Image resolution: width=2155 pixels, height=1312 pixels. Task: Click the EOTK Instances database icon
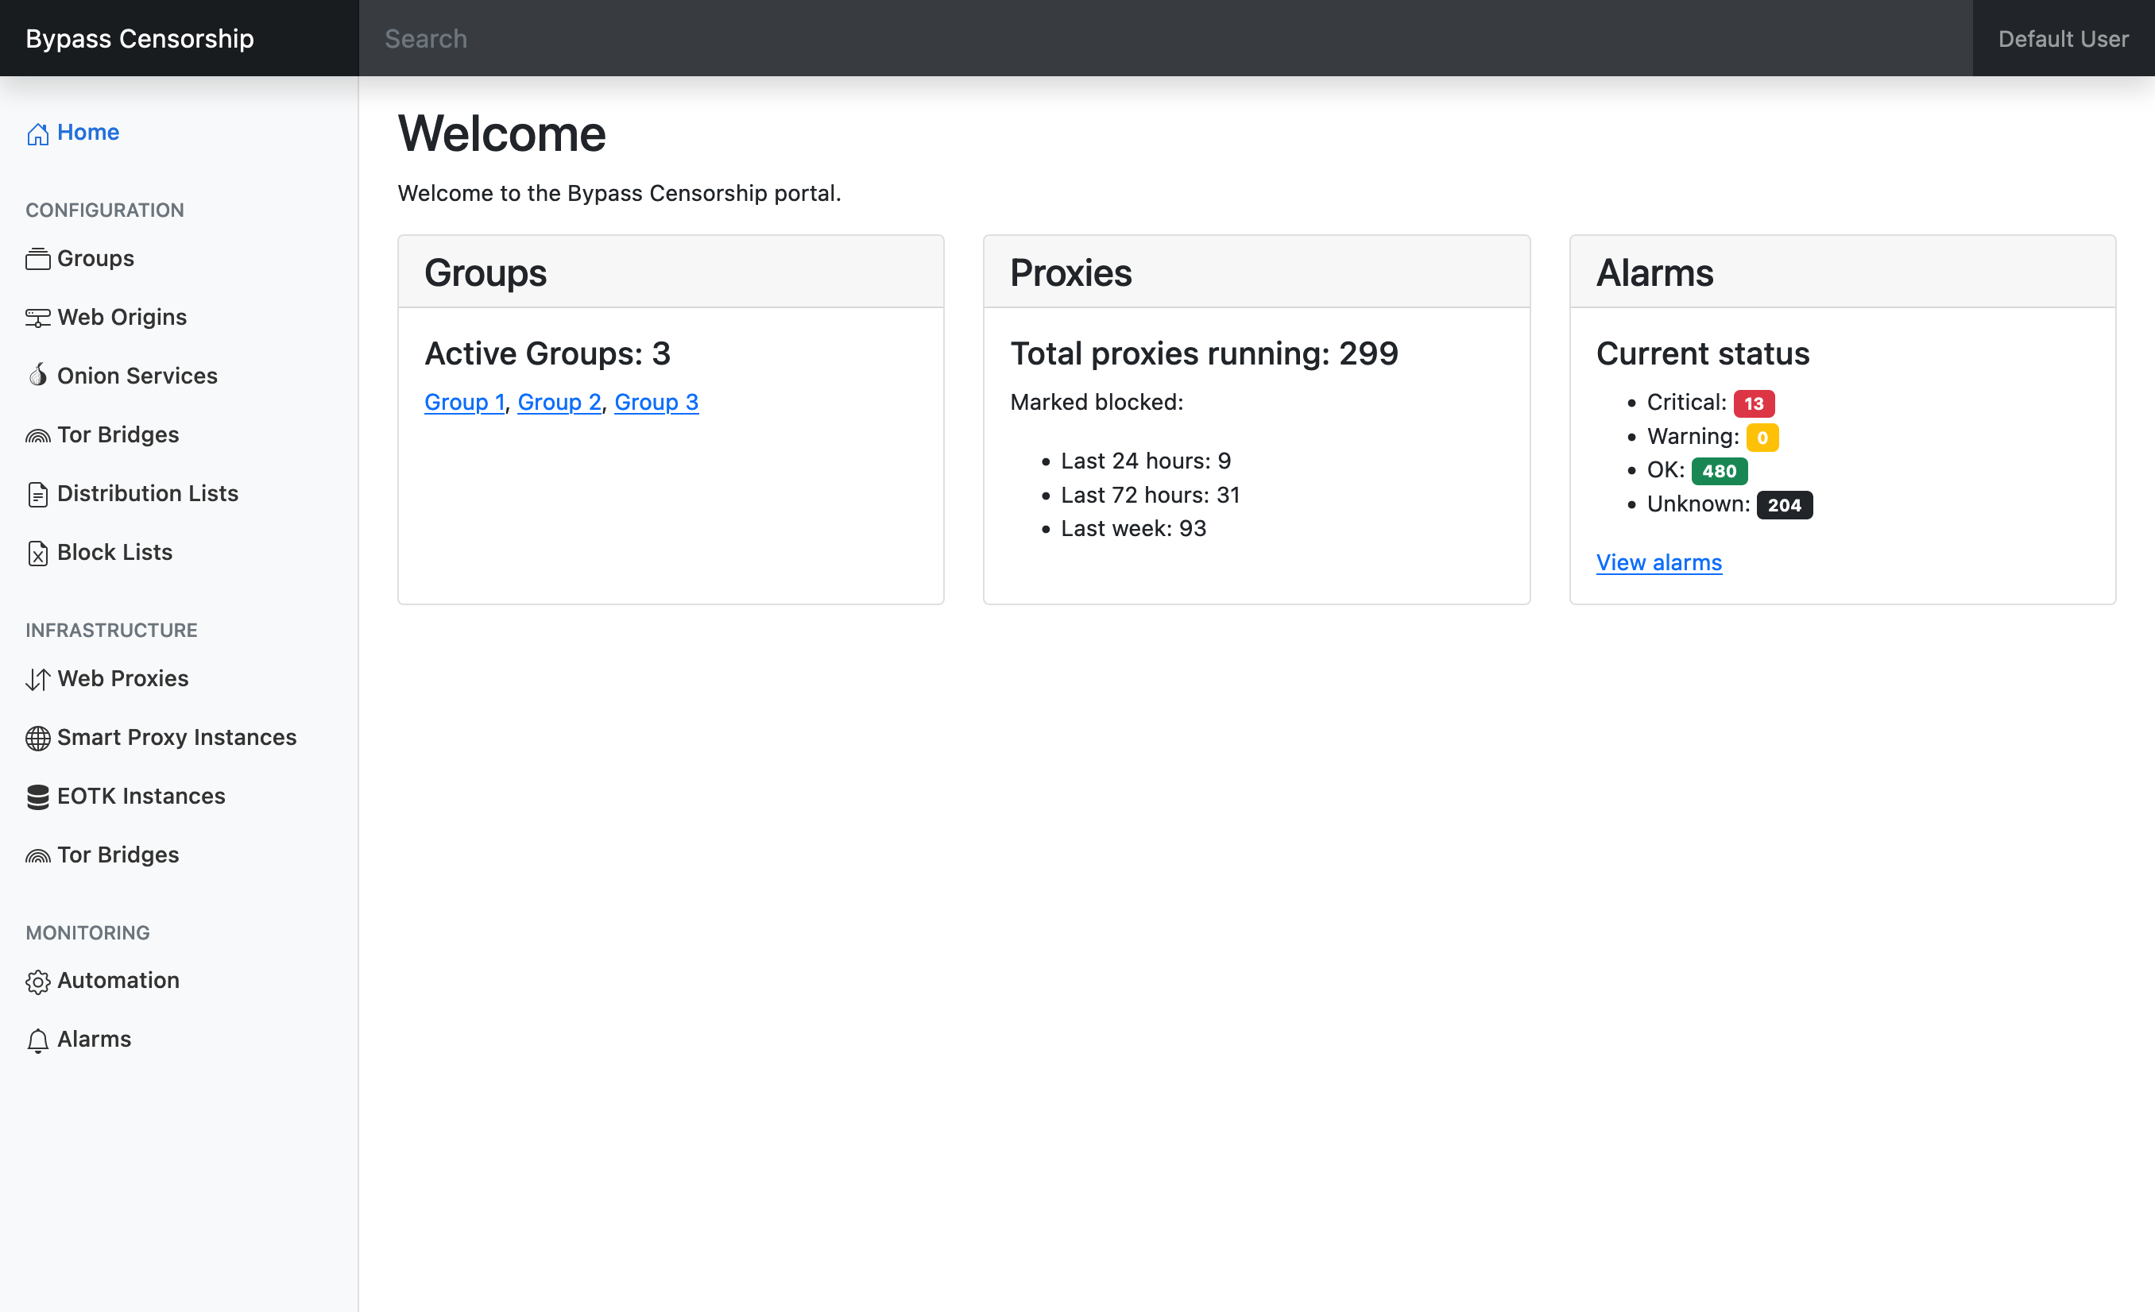tap(37, 797)
